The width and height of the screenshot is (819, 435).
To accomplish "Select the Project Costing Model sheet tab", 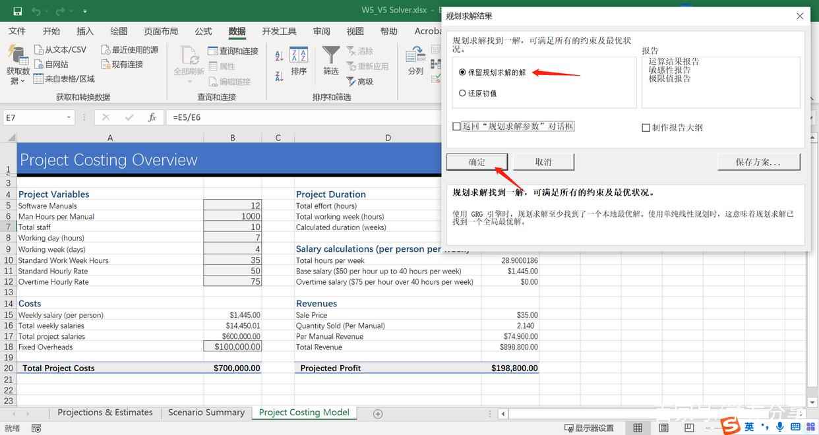I will pyautogui.click(x=304, y=413).
